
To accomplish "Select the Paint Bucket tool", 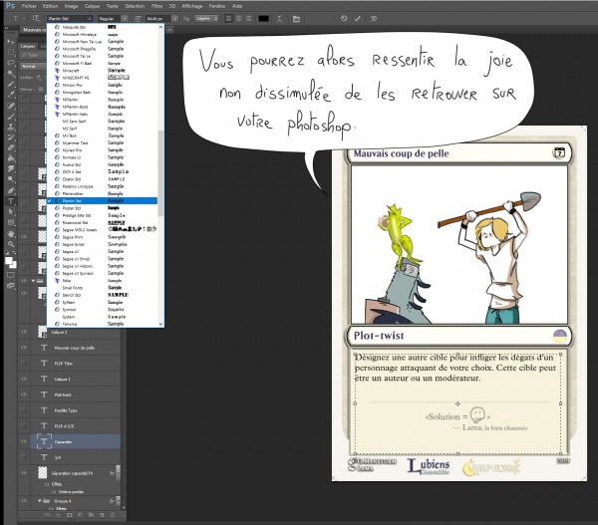I will pos(11,158).
